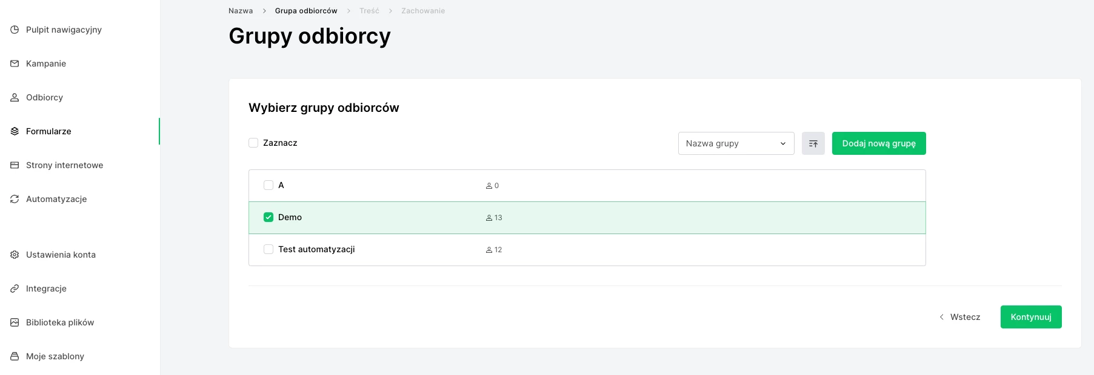Viewport: 1094px width, 375px height.
Task: Click the Odbiorcy person icon
Action: (x=15, y=97)
